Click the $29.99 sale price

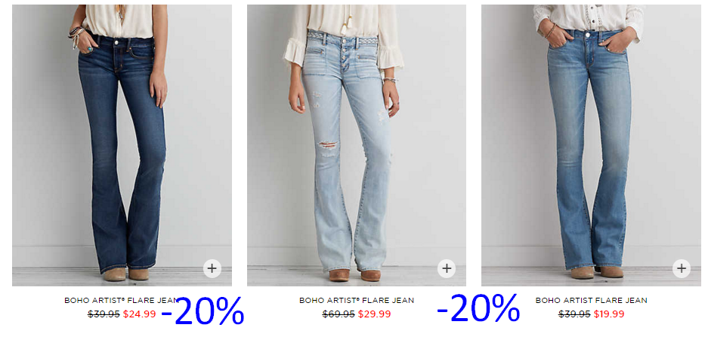(x=374, y=314)
